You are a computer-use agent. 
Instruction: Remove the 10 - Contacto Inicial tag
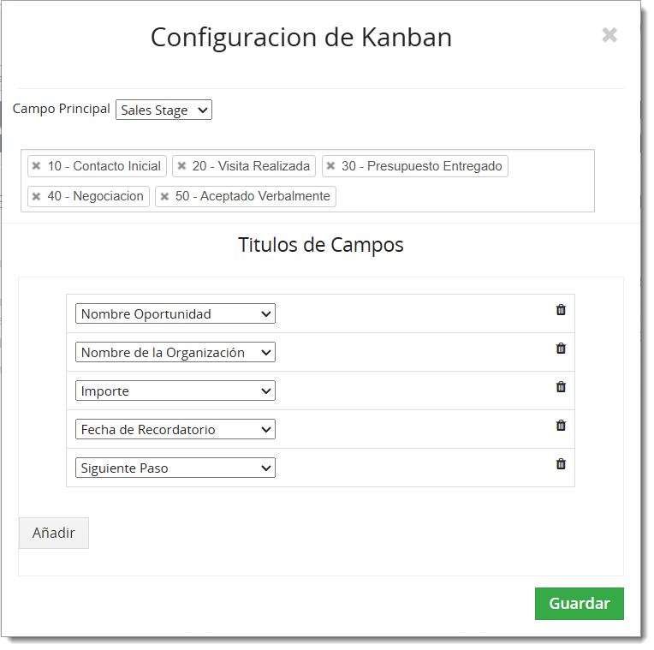tap(36, 166)
